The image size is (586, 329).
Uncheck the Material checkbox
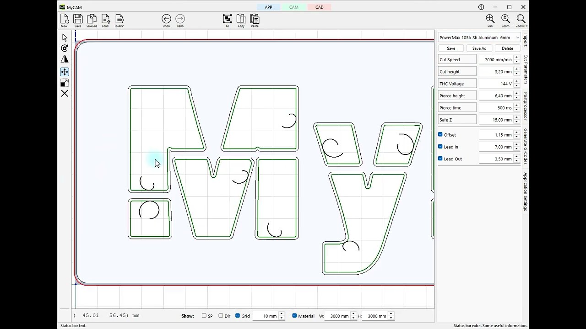click(294, 316)
